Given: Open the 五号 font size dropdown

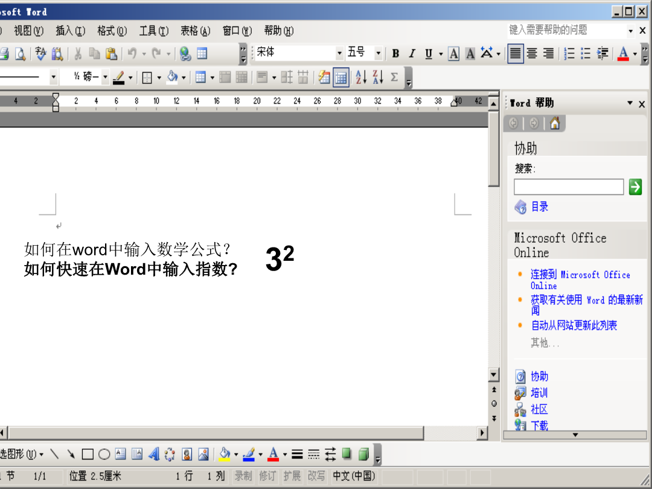Looking at the screenshot, I should click(378, 53).
